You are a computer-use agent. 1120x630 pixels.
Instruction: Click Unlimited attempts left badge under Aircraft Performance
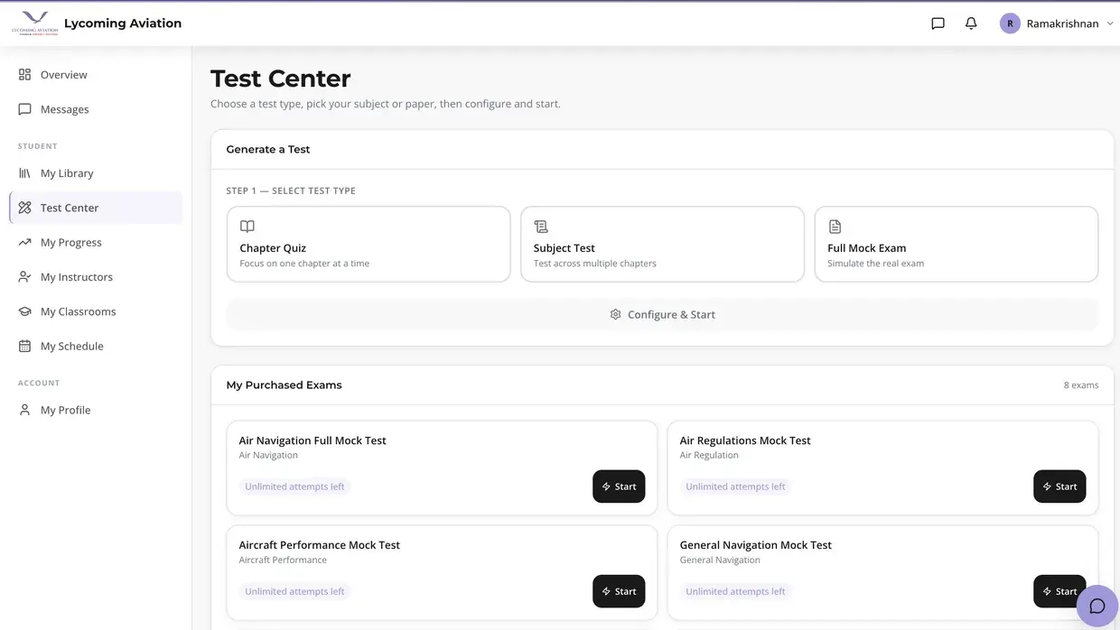pyautogui.click(x=294, y=591)
